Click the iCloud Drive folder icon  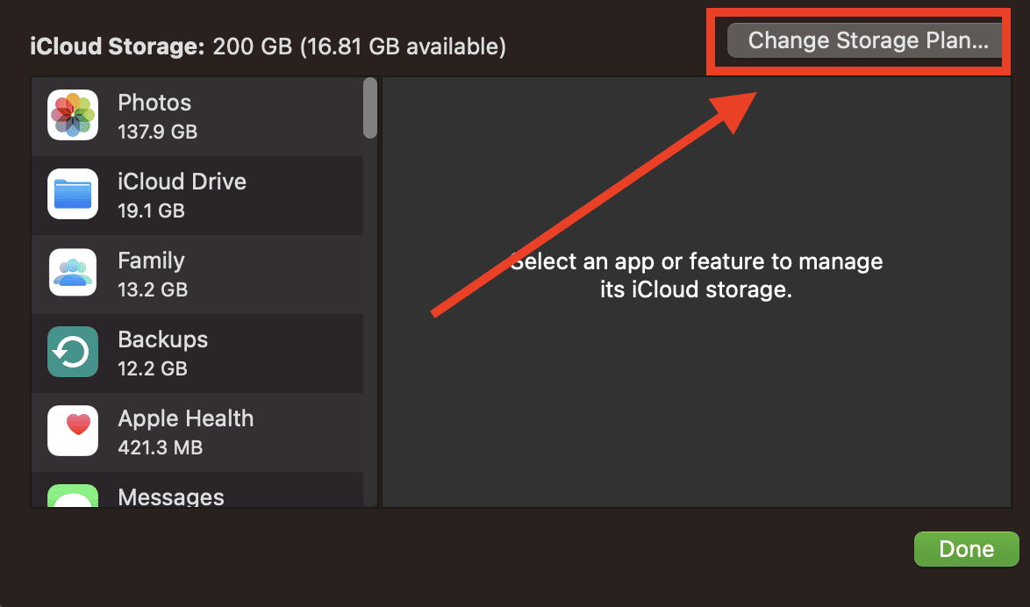pos(72,195)
